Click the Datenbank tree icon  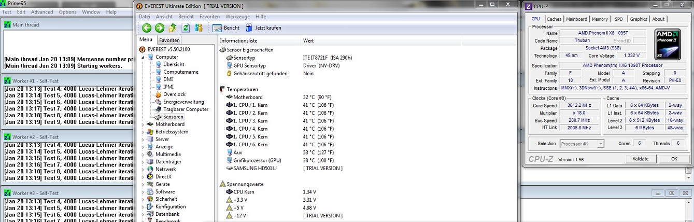click(150, 214)
